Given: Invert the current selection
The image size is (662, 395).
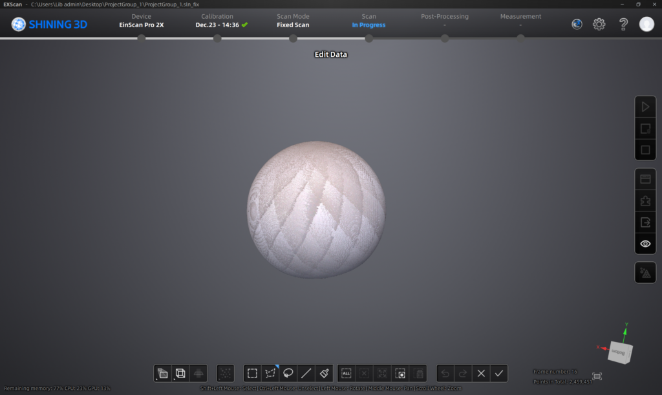Looking at the screenshot, I should (x=400, y=373).
